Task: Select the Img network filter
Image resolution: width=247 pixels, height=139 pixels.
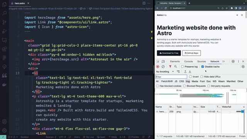Action: 188,81
